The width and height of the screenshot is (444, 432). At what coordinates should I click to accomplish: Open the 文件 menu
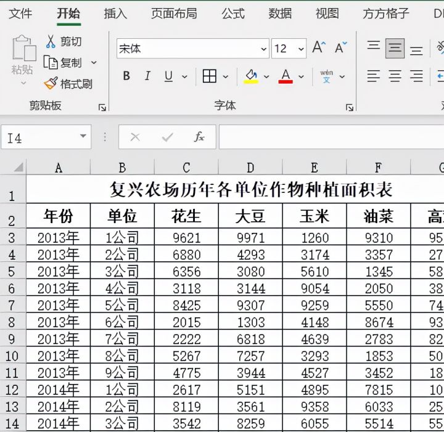(x=20, y=14)
